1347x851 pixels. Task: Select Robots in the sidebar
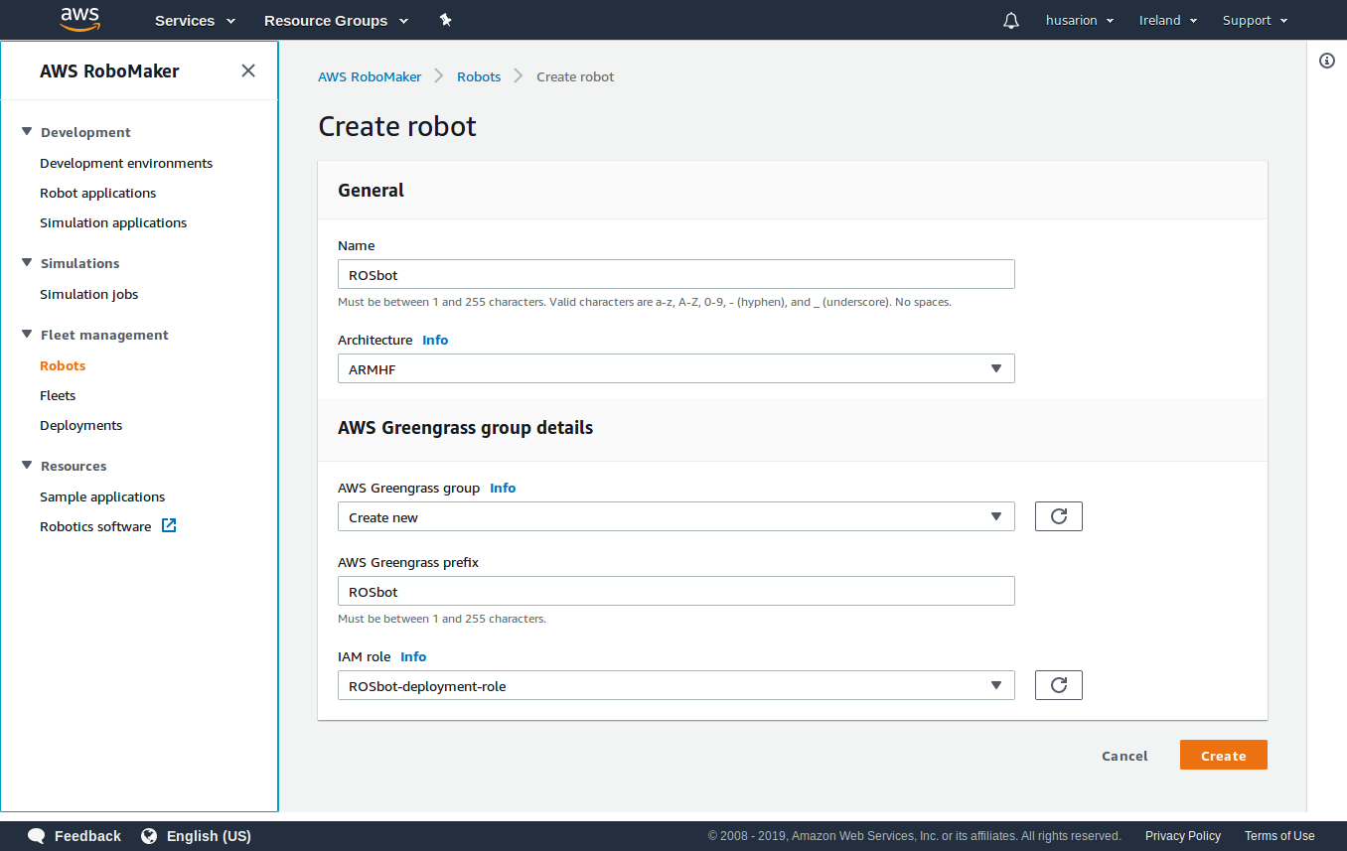pyautogui.click(x=63, y=365)
